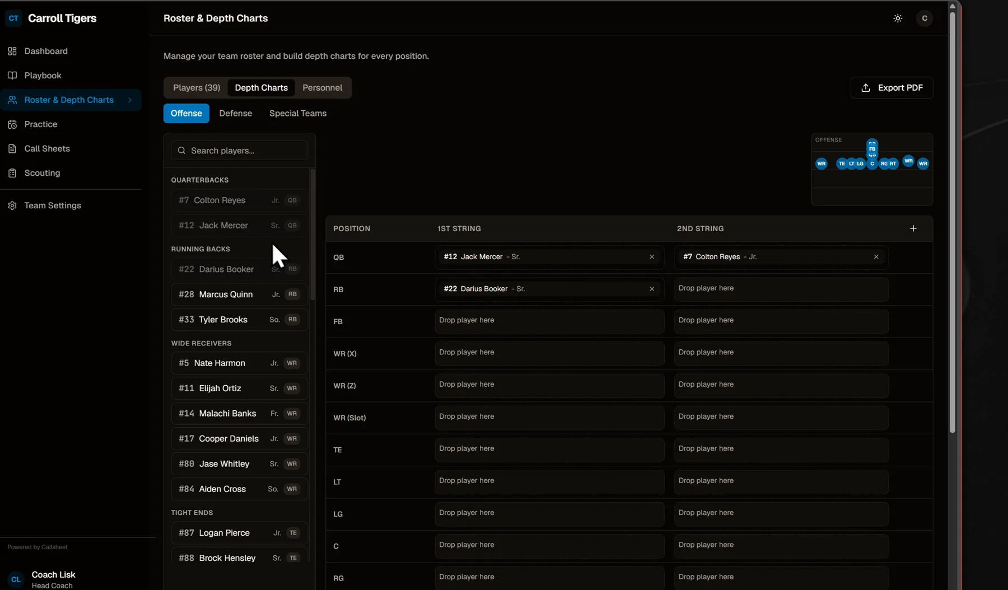This screenshot has height=590, width=1008.
Task: Open Team Settings gear icon
Action: coord(12,205)
